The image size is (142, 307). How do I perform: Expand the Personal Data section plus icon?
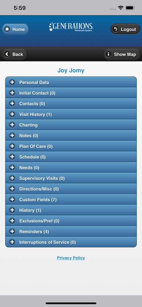[12, 82]
